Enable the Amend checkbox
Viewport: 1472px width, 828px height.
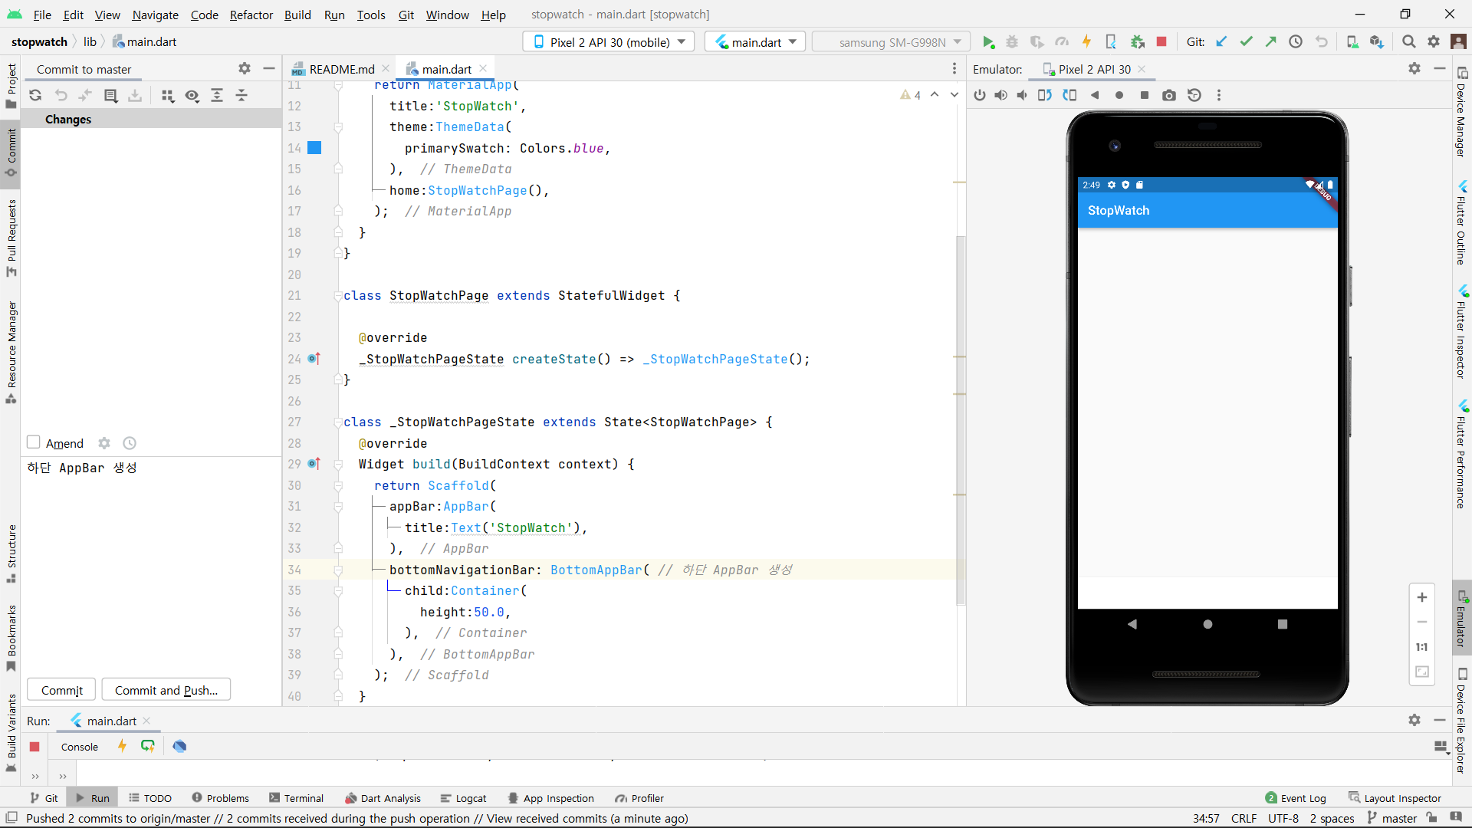[x=34, y=442]
